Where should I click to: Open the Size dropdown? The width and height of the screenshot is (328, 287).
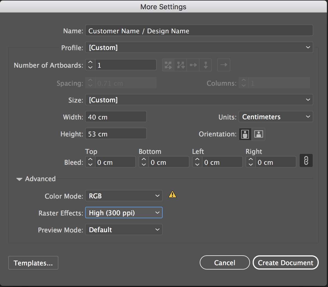click(x=199, y=100)
